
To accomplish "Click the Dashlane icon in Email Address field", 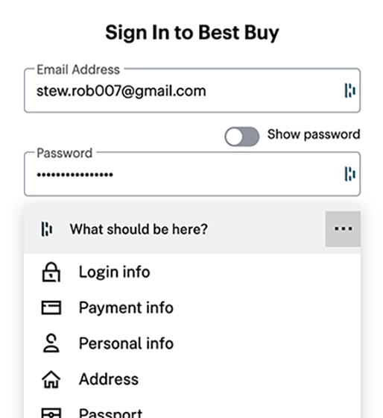I will click(x=350, y=90).
